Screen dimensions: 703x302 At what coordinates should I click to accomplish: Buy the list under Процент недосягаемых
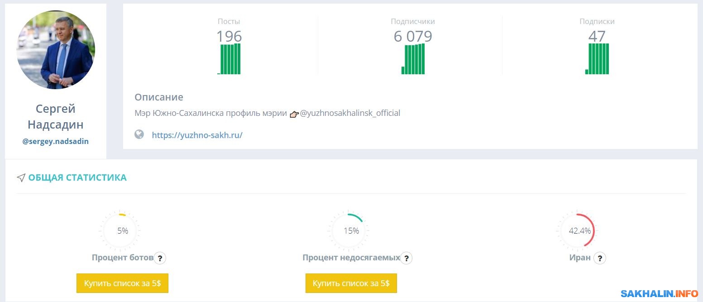pyautogui.click(x=351, y=283)
